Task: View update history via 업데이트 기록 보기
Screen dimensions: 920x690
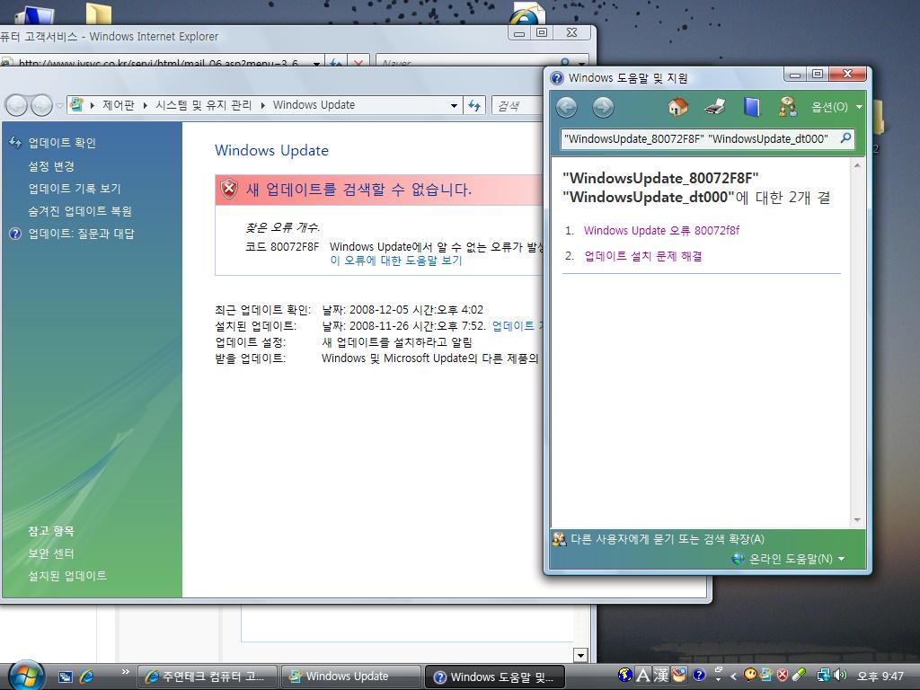Action: (75, 189)
